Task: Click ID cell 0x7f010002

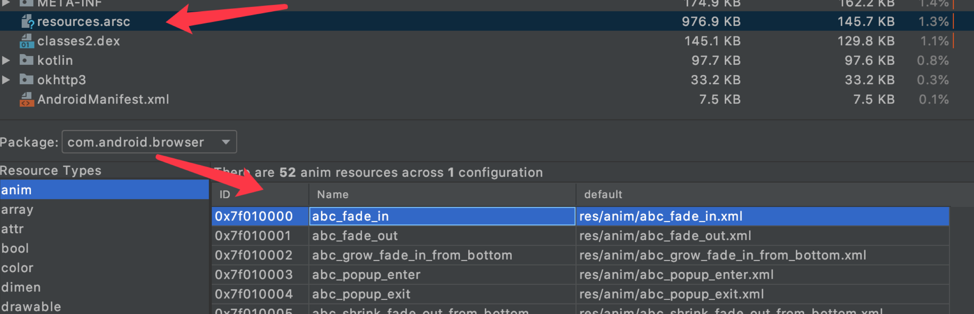Action: tap(260, 255)
